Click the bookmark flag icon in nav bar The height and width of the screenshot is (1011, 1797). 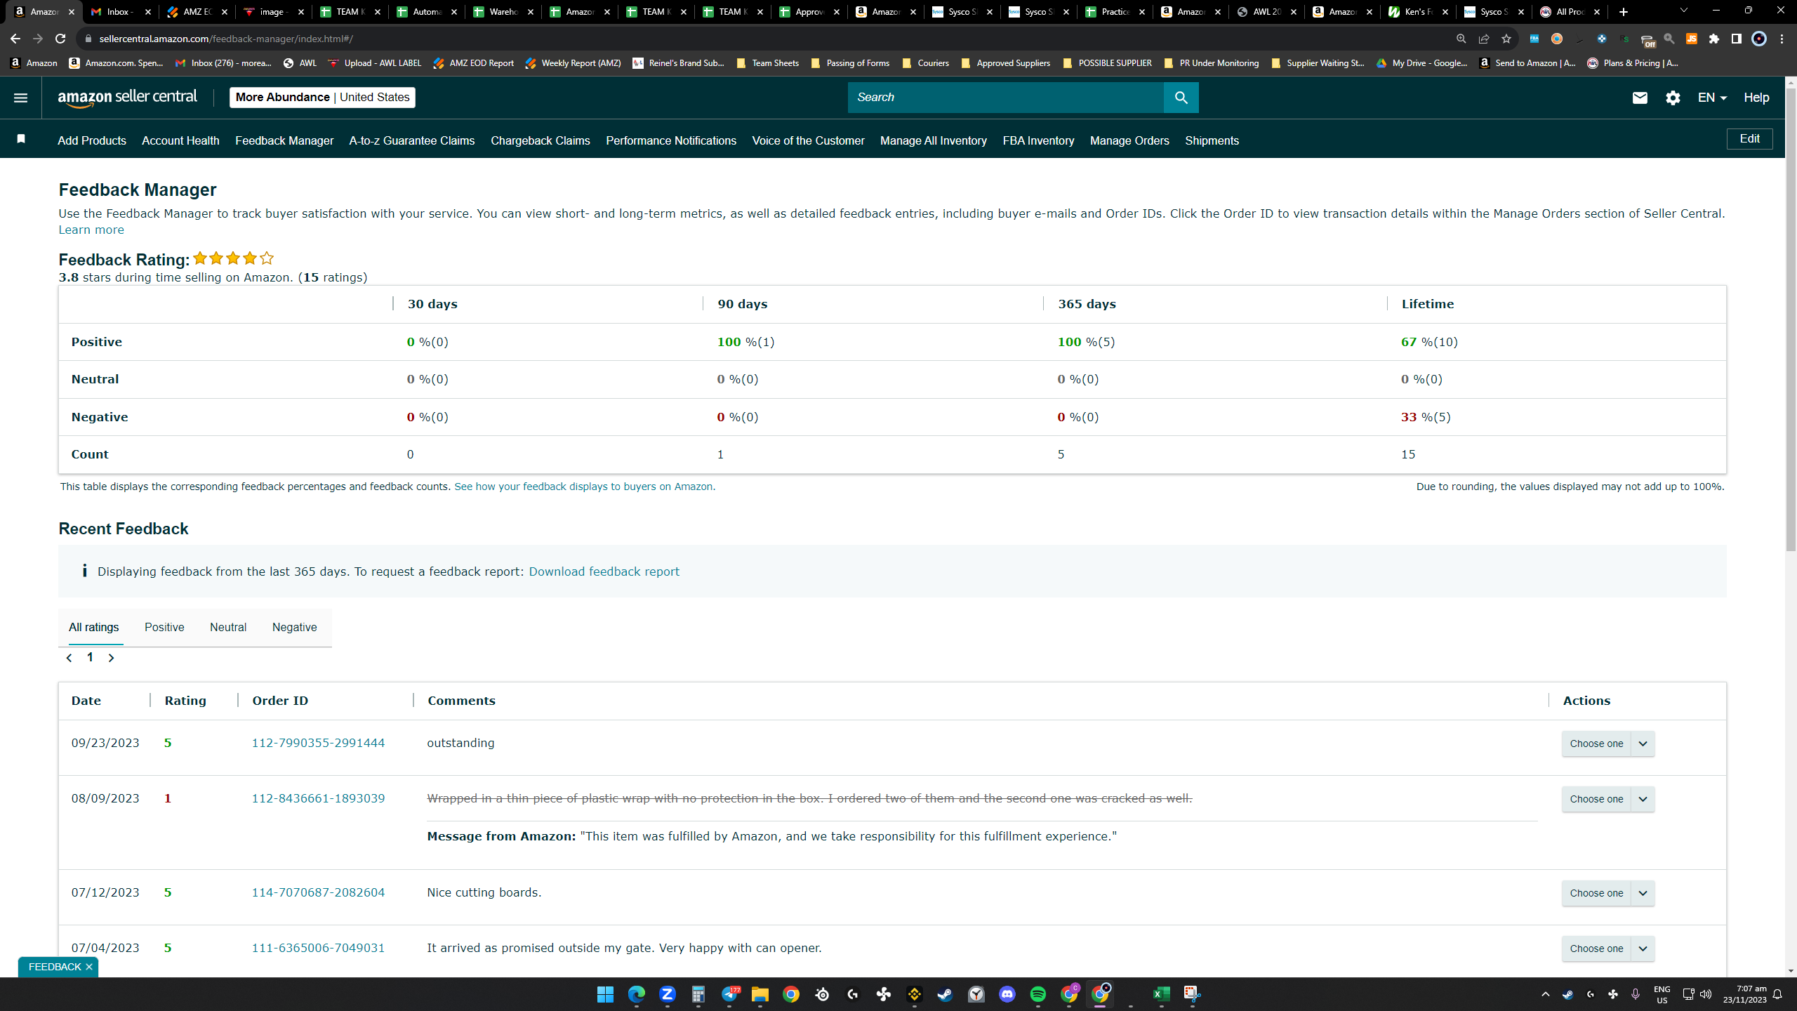coord(21,139)
